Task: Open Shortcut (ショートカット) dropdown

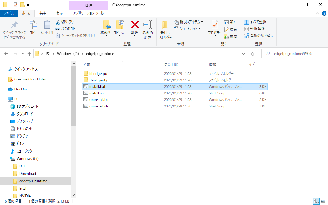Action: (187, 29)
